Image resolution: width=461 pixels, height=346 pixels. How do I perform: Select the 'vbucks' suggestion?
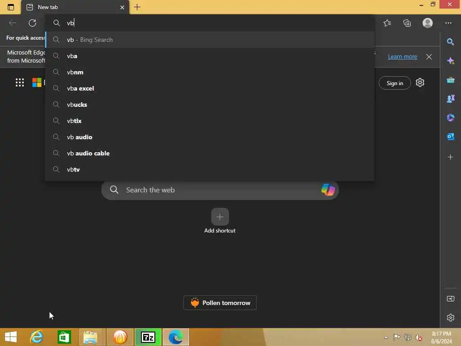210,105
